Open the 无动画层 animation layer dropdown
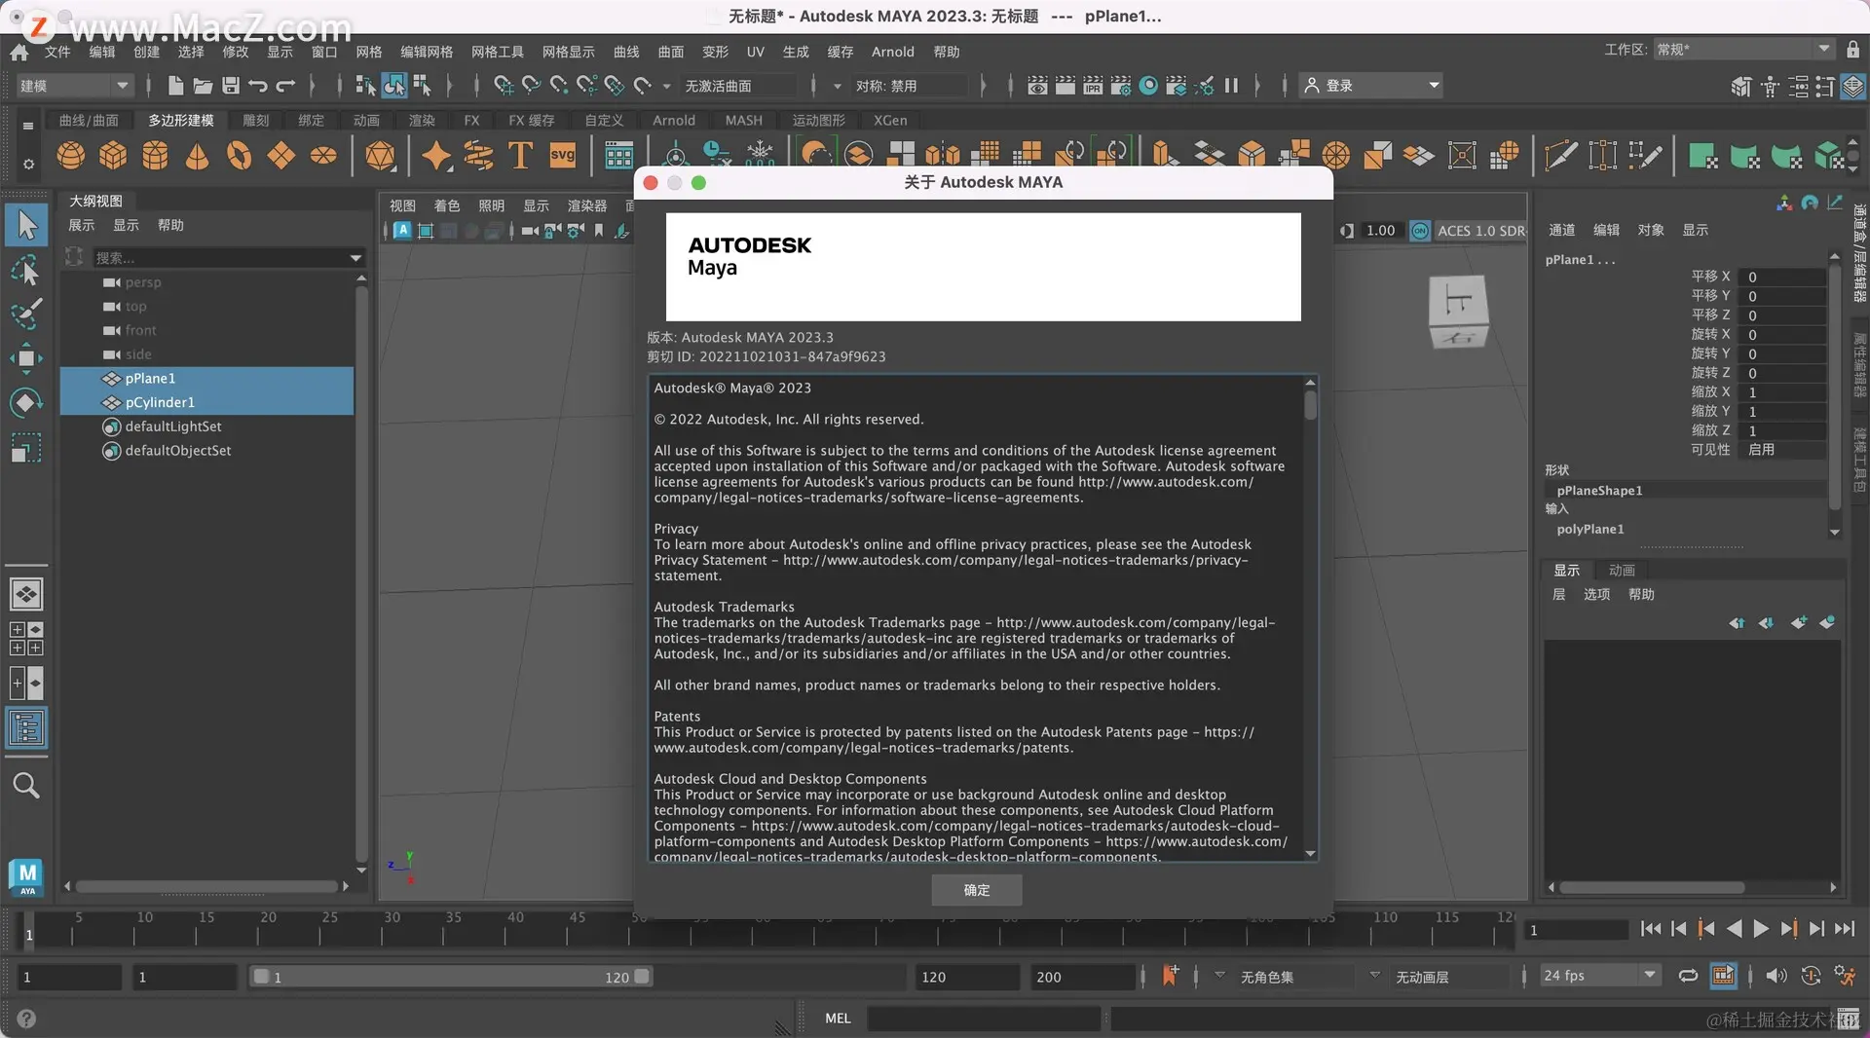The height and width of the screenshot is (1038, 1870). click(x=1375, y=975)
